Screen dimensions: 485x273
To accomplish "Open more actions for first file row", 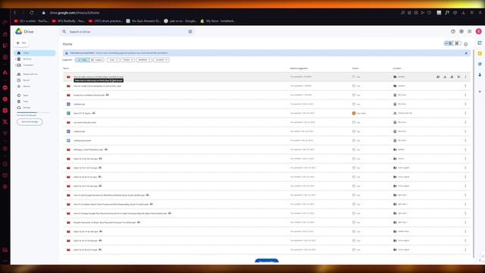I will tap(465, 77).
